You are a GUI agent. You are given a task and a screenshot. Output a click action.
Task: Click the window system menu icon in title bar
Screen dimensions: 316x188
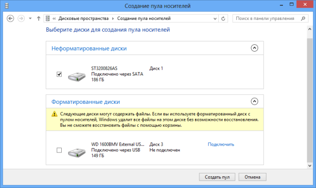tap(7, 6)
